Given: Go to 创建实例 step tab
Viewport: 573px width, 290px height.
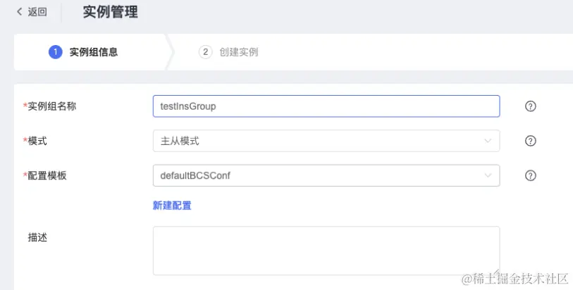Looking at the screenshot, I should click(x=239, y=52).
